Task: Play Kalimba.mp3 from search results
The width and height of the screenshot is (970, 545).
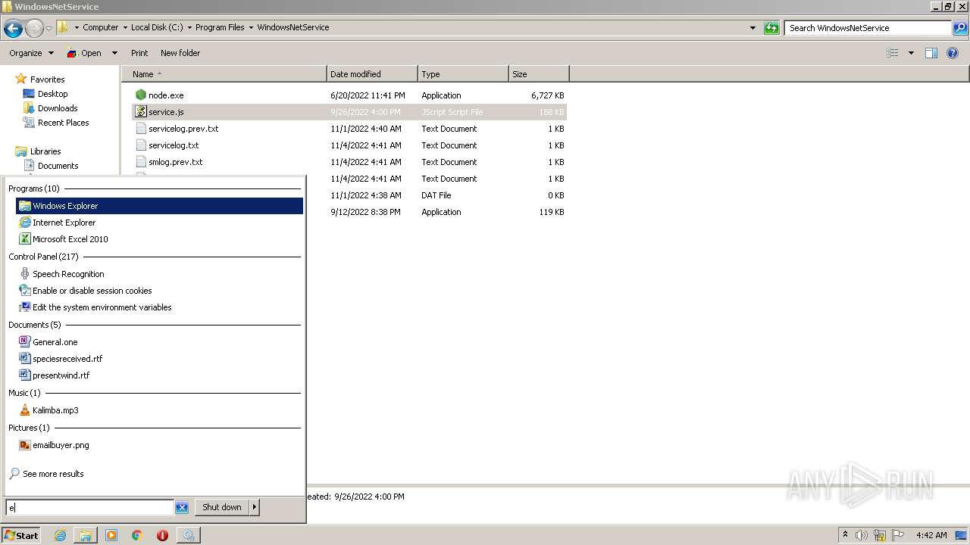Action: (x=159, y=410)
